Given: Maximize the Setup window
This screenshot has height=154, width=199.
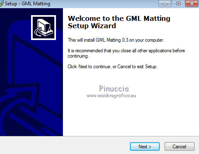Looking at the screenshot, I should pyautogui.click(x=178, y=4).
